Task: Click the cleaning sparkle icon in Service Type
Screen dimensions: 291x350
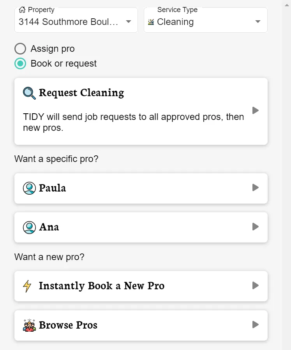Action: point(151,22)
